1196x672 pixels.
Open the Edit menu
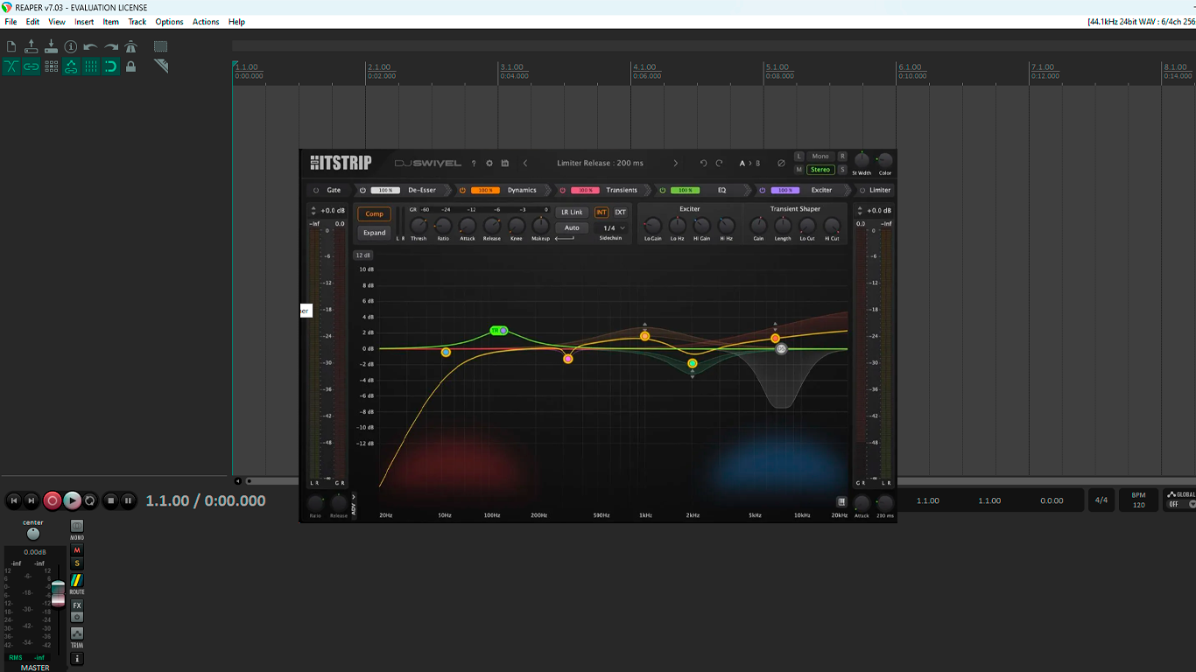(x=32, y=22)
